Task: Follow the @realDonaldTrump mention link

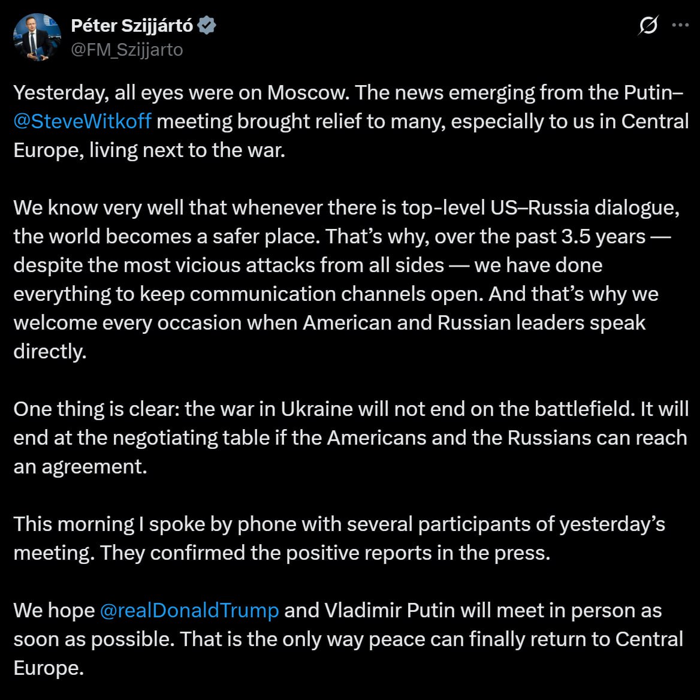Action: coord(189,610)
